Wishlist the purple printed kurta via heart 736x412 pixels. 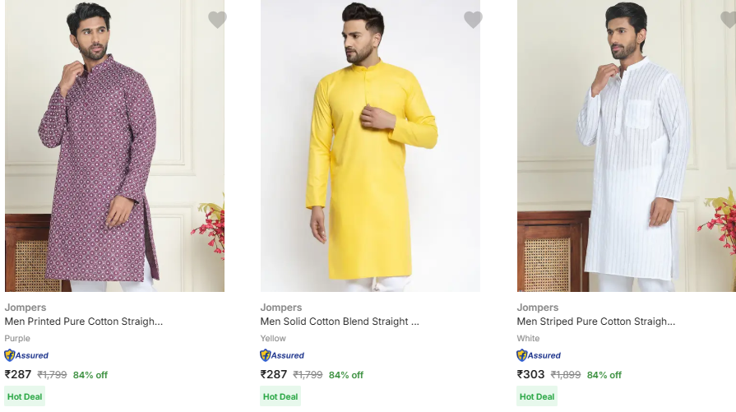pos(217,20)
